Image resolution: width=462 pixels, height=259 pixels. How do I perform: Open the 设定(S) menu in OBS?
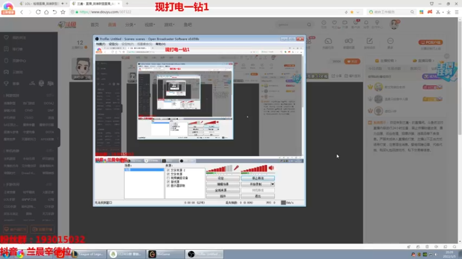click(113, 44)
